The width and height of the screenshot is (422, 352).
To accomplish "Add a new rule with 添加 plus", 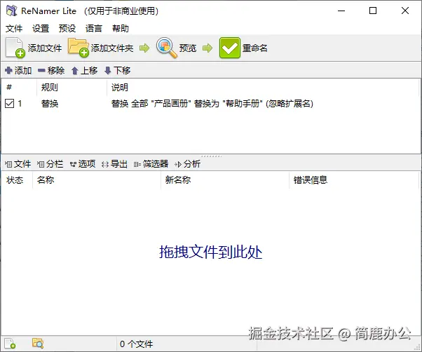I will (x=18, y=71).
